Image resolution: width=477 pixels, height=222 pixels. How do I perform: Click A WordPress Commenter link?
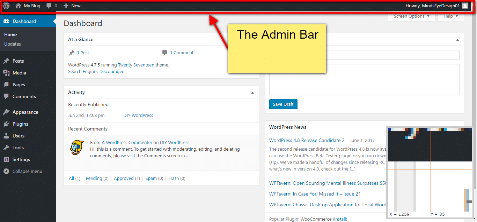coord(127,142)
